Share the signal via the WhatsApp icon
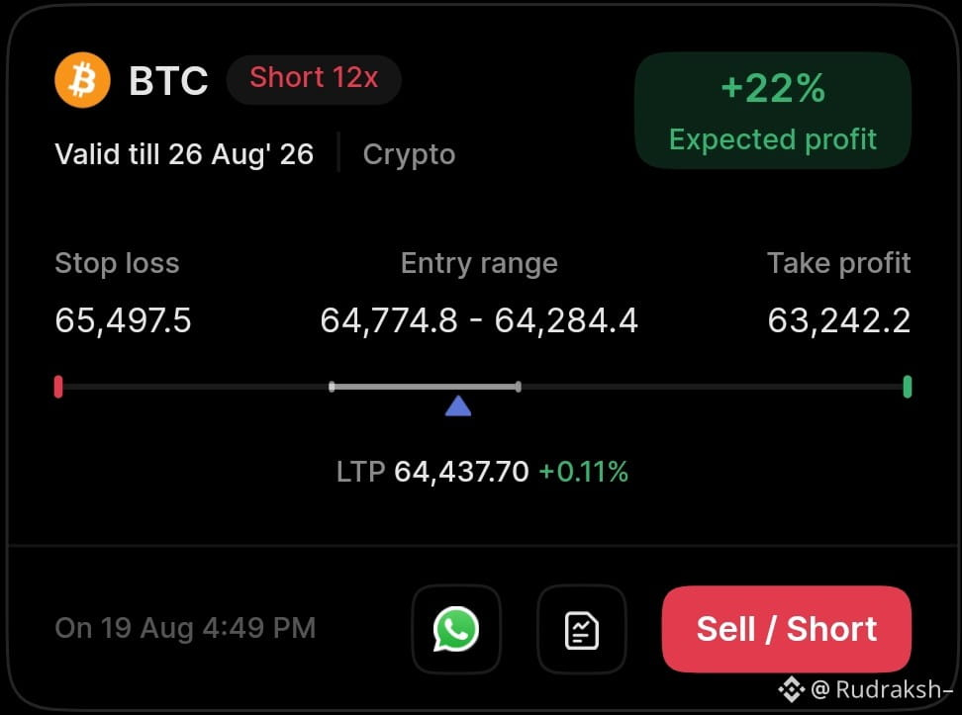This screenshot has height=715, width=962. pyautogui.click(x=456, y=629)
